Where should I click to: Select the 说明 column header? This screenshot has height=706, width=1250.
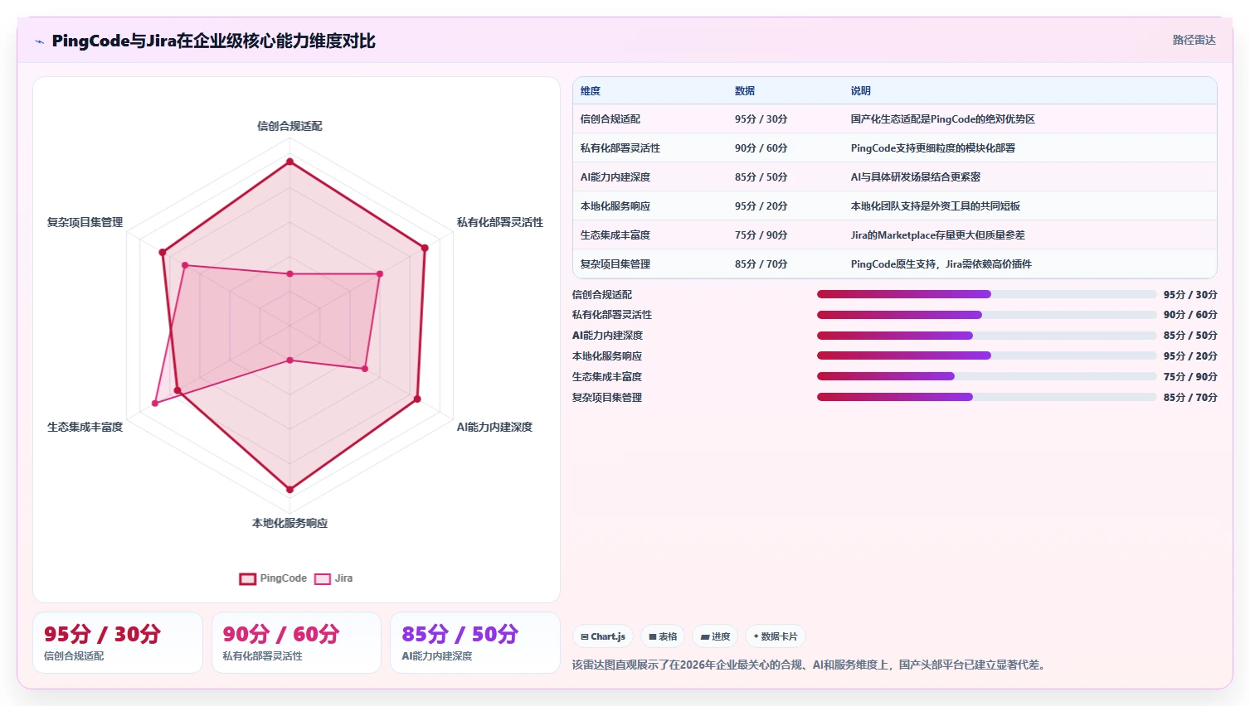(861, 91)
